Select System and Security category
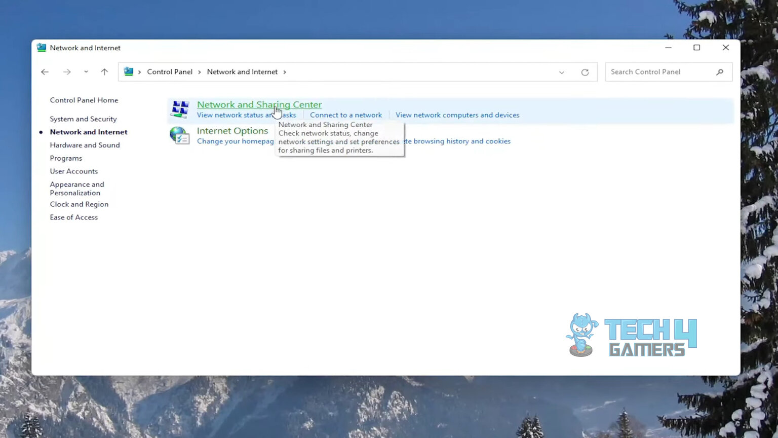 tap(83, 119)
